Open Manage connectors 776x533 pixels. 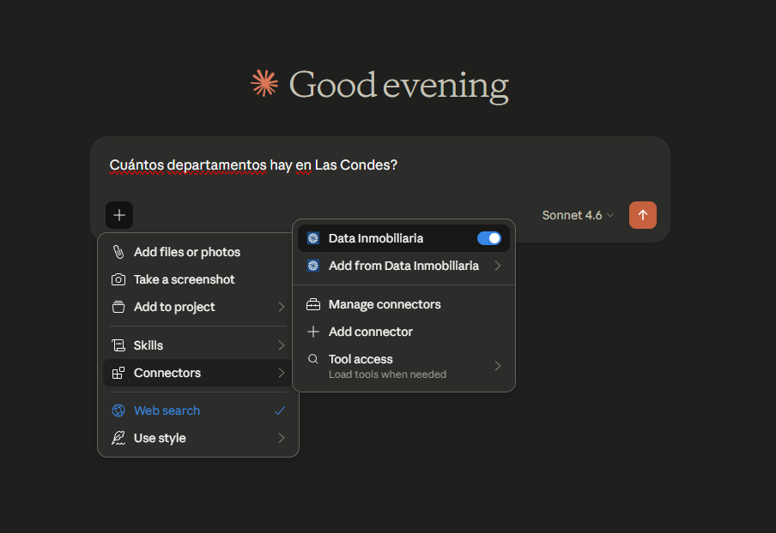(x=403, y=304)
